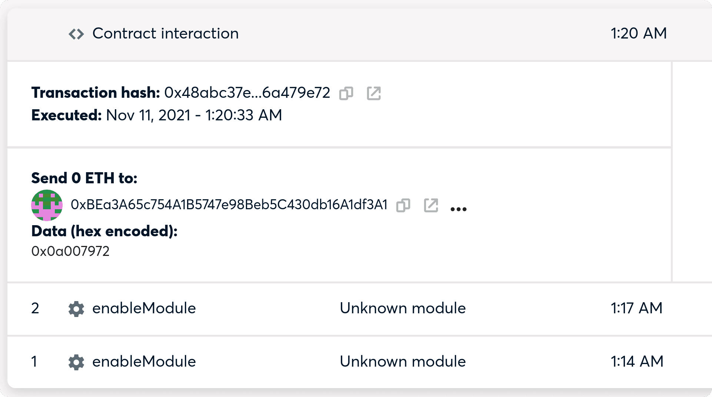Open the three-dot address options menu
This screenshot has width=712, height=397.
pyautogui.click(x=458, y=209)
